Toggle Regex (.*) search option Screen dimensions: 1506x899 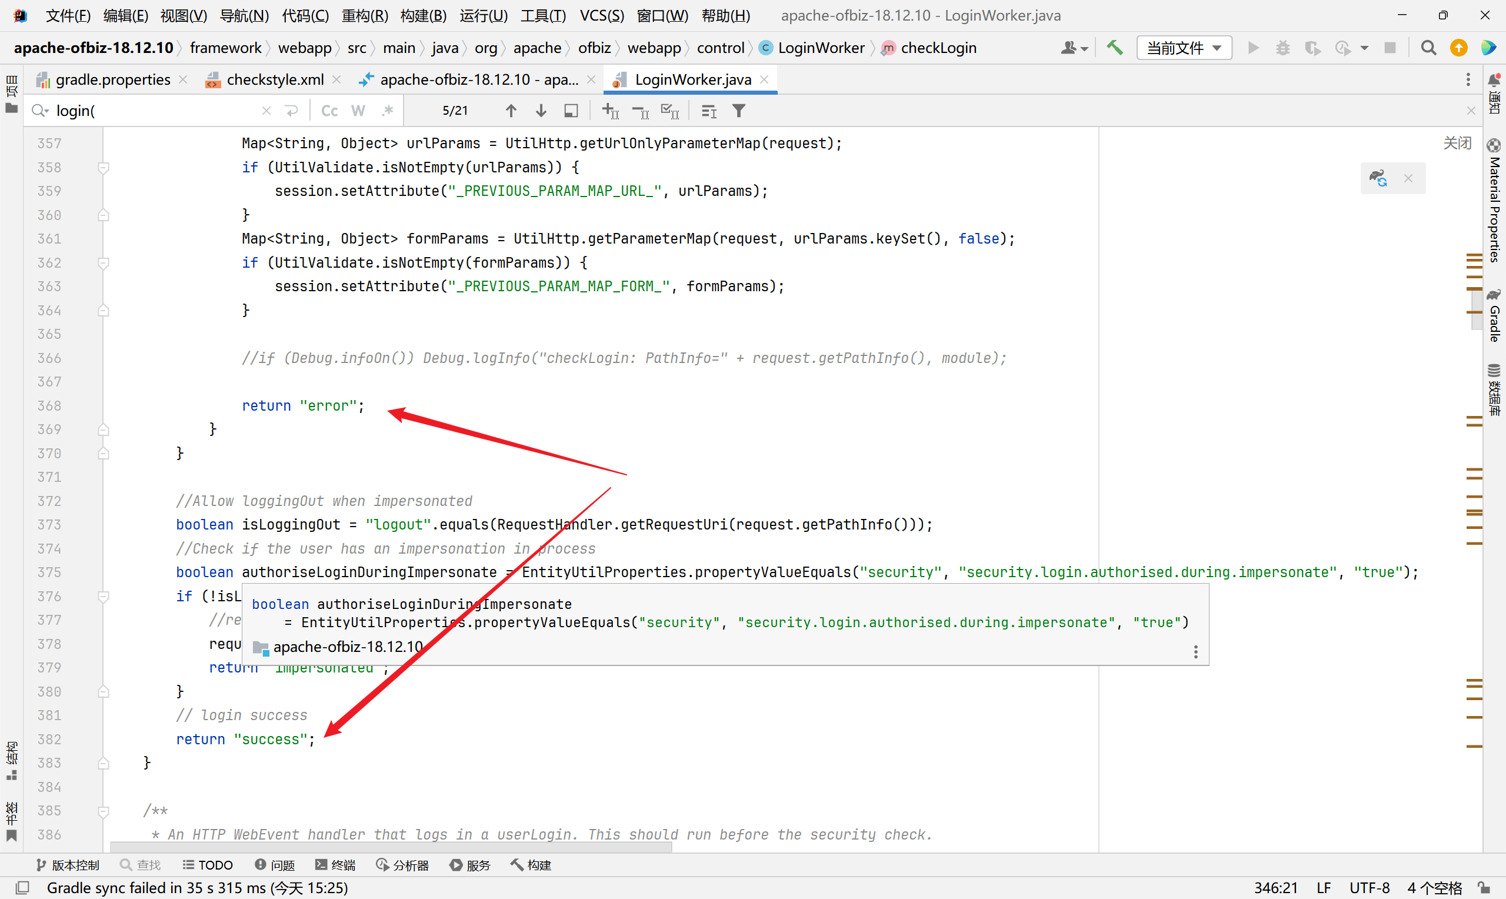pyautogui.click(x=388, y=111)
